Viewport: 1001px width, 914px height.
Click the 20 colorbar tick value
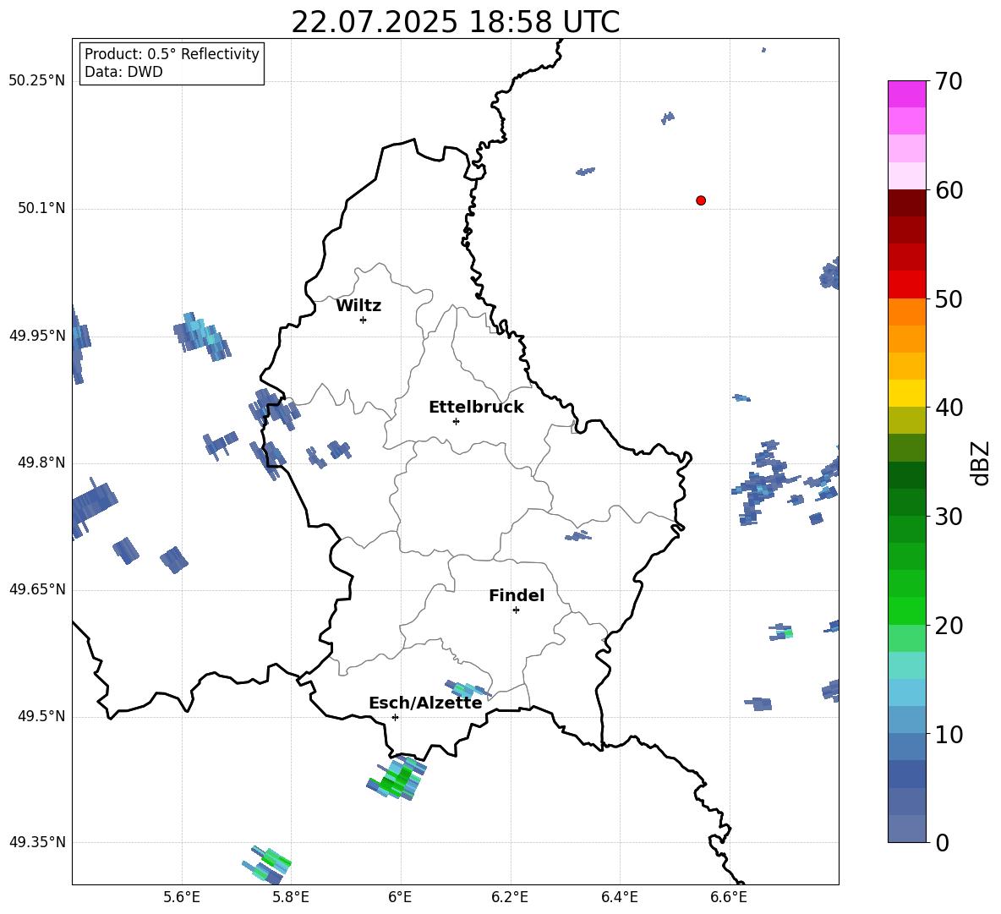[x=949, y=626]
